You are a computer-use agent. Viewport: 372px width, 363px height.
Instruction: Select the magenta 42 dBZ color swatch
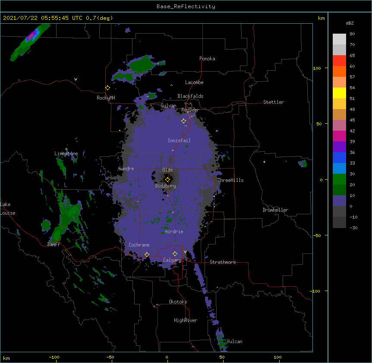(x=339, y=136)
